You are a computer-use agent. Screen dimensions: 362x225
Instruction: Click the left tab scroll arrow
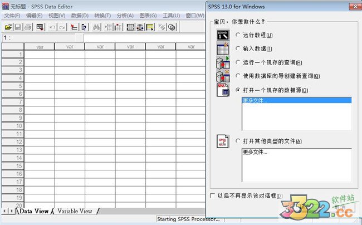(4, 211)
